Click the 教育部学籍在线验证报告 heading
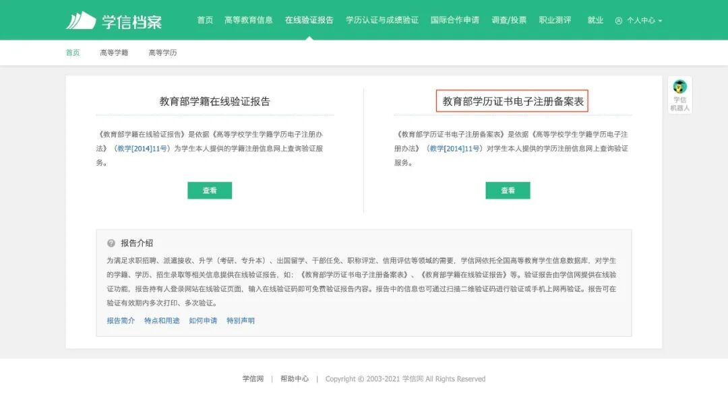 click(x=214, y=101)
